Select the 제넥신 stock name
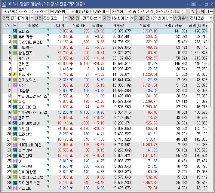Image resolution: width=215 pixels, height=193 pixels. pyautogui.click(x=24, y=58)
